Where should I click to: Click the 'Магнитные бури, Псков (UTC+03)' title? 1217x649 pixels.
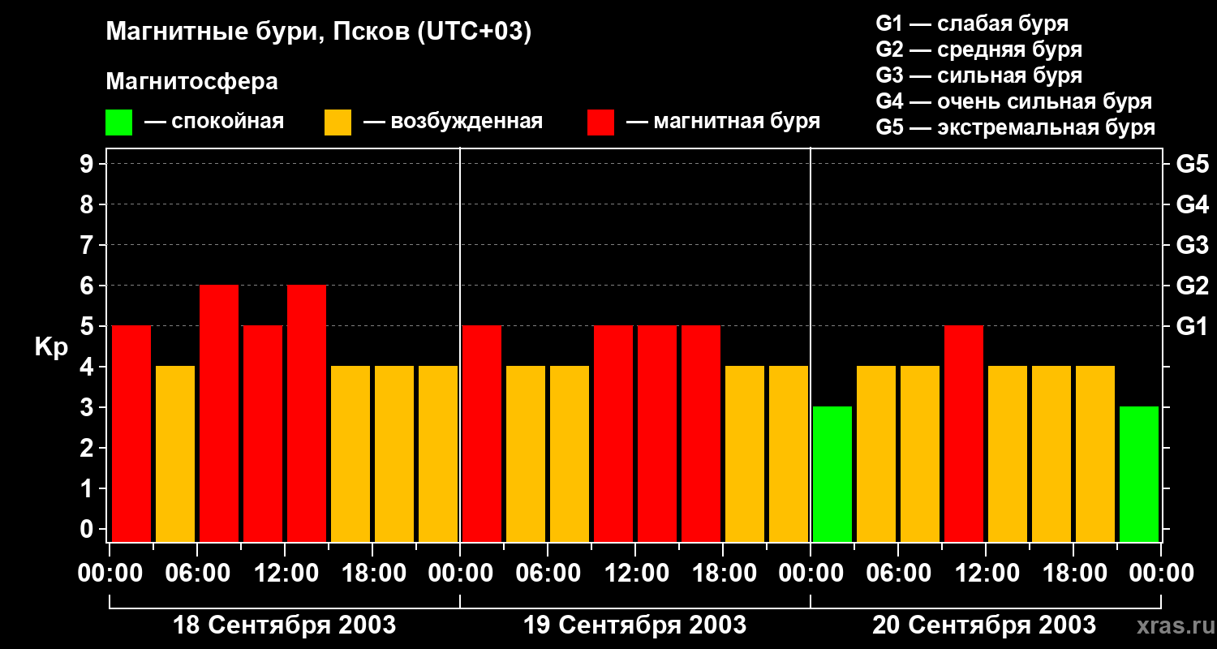(319, 32)
